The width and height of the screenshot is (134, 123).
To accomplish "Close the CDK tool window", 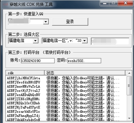I will (125, 3).
